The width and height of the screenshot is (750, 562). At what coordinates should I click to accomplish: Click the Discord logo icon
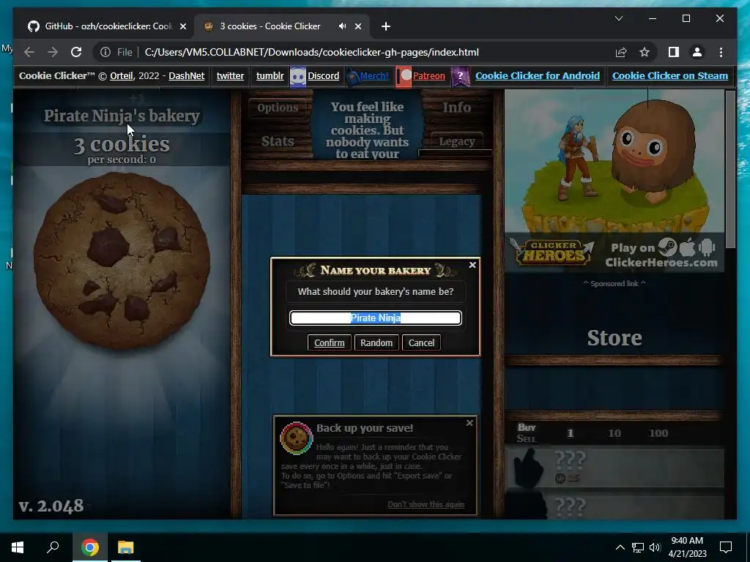click(x=298, y=76)
